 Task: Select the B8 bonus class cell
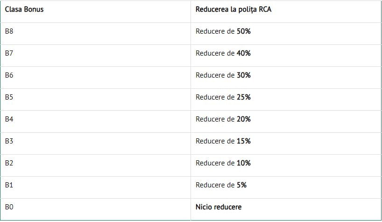point(9,31)
